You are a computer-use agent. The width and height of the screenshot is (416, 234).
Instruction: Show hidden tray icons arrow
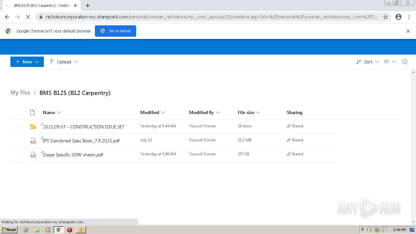362,230
